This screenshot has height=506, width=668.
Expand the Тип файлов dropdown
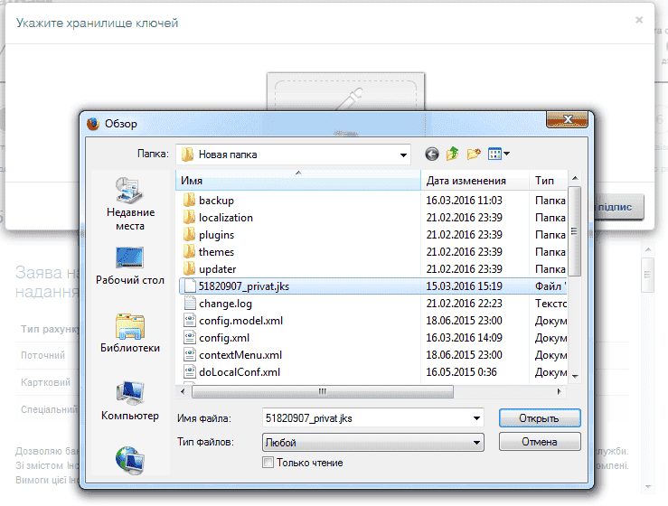tap(476, 443)
